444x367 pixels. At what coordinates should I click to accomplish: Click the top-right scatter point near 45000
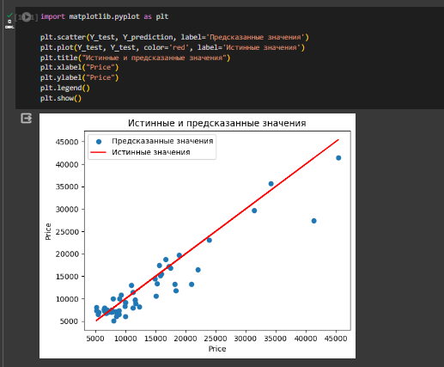tap(338, 158)
